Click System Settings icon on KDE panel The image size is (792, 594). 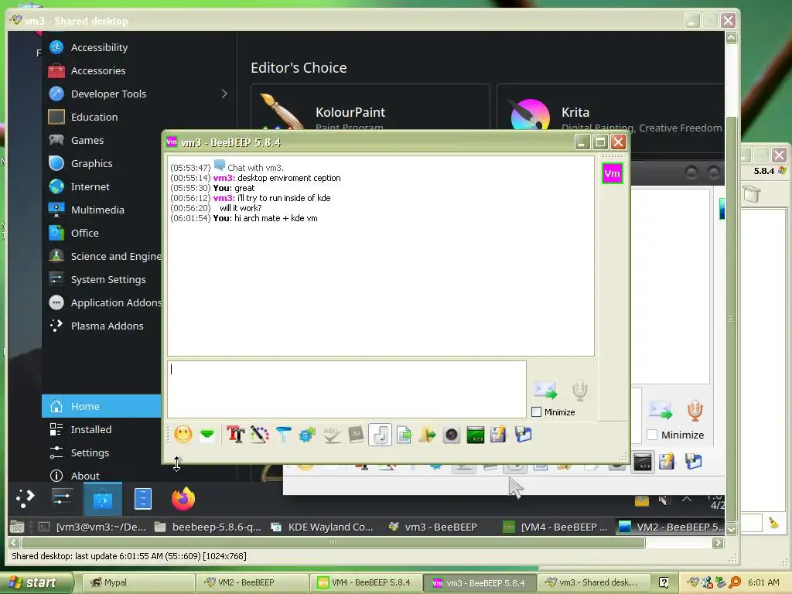[62, 499]
